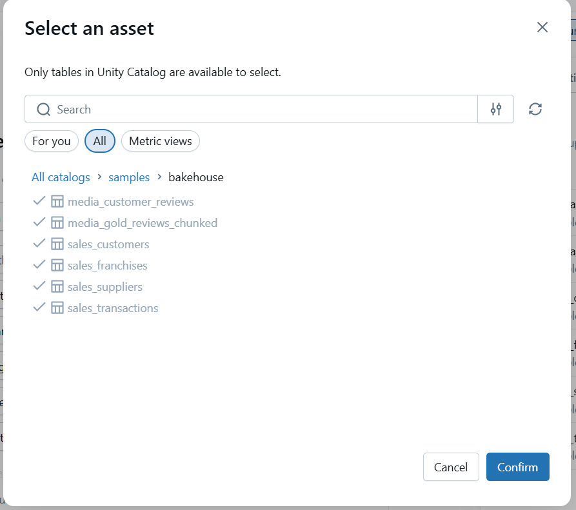This screenshot has height=510, width=576.
Task: Click the table icon beside media_customer_reviews
Action: (57, 201)
